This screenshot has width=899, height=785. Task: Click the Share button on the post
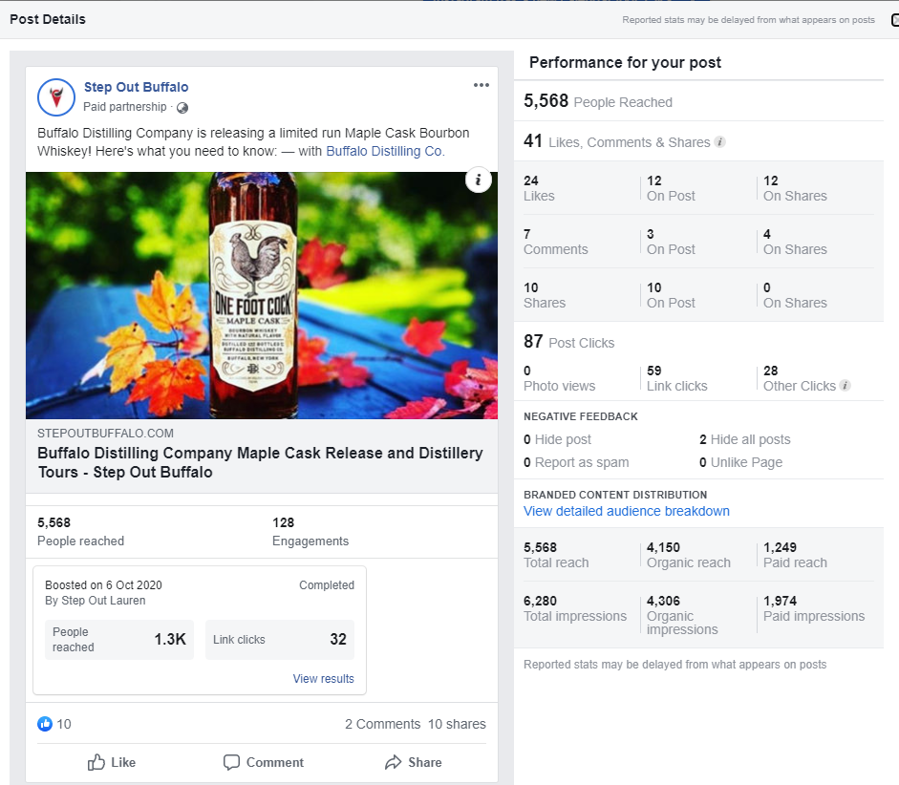pyautogui.click(x=414, y=762)
